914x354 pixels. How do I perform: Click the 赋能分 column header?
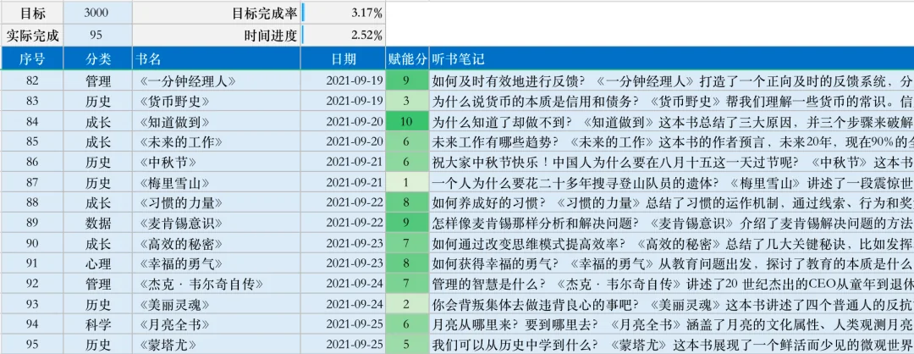[407, 58]
